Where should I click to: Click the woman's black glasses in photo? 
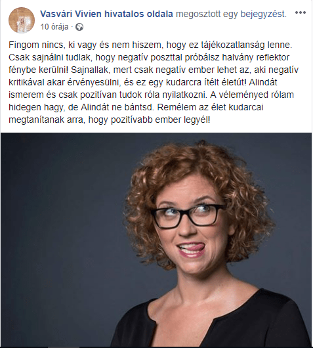(188, 216)
